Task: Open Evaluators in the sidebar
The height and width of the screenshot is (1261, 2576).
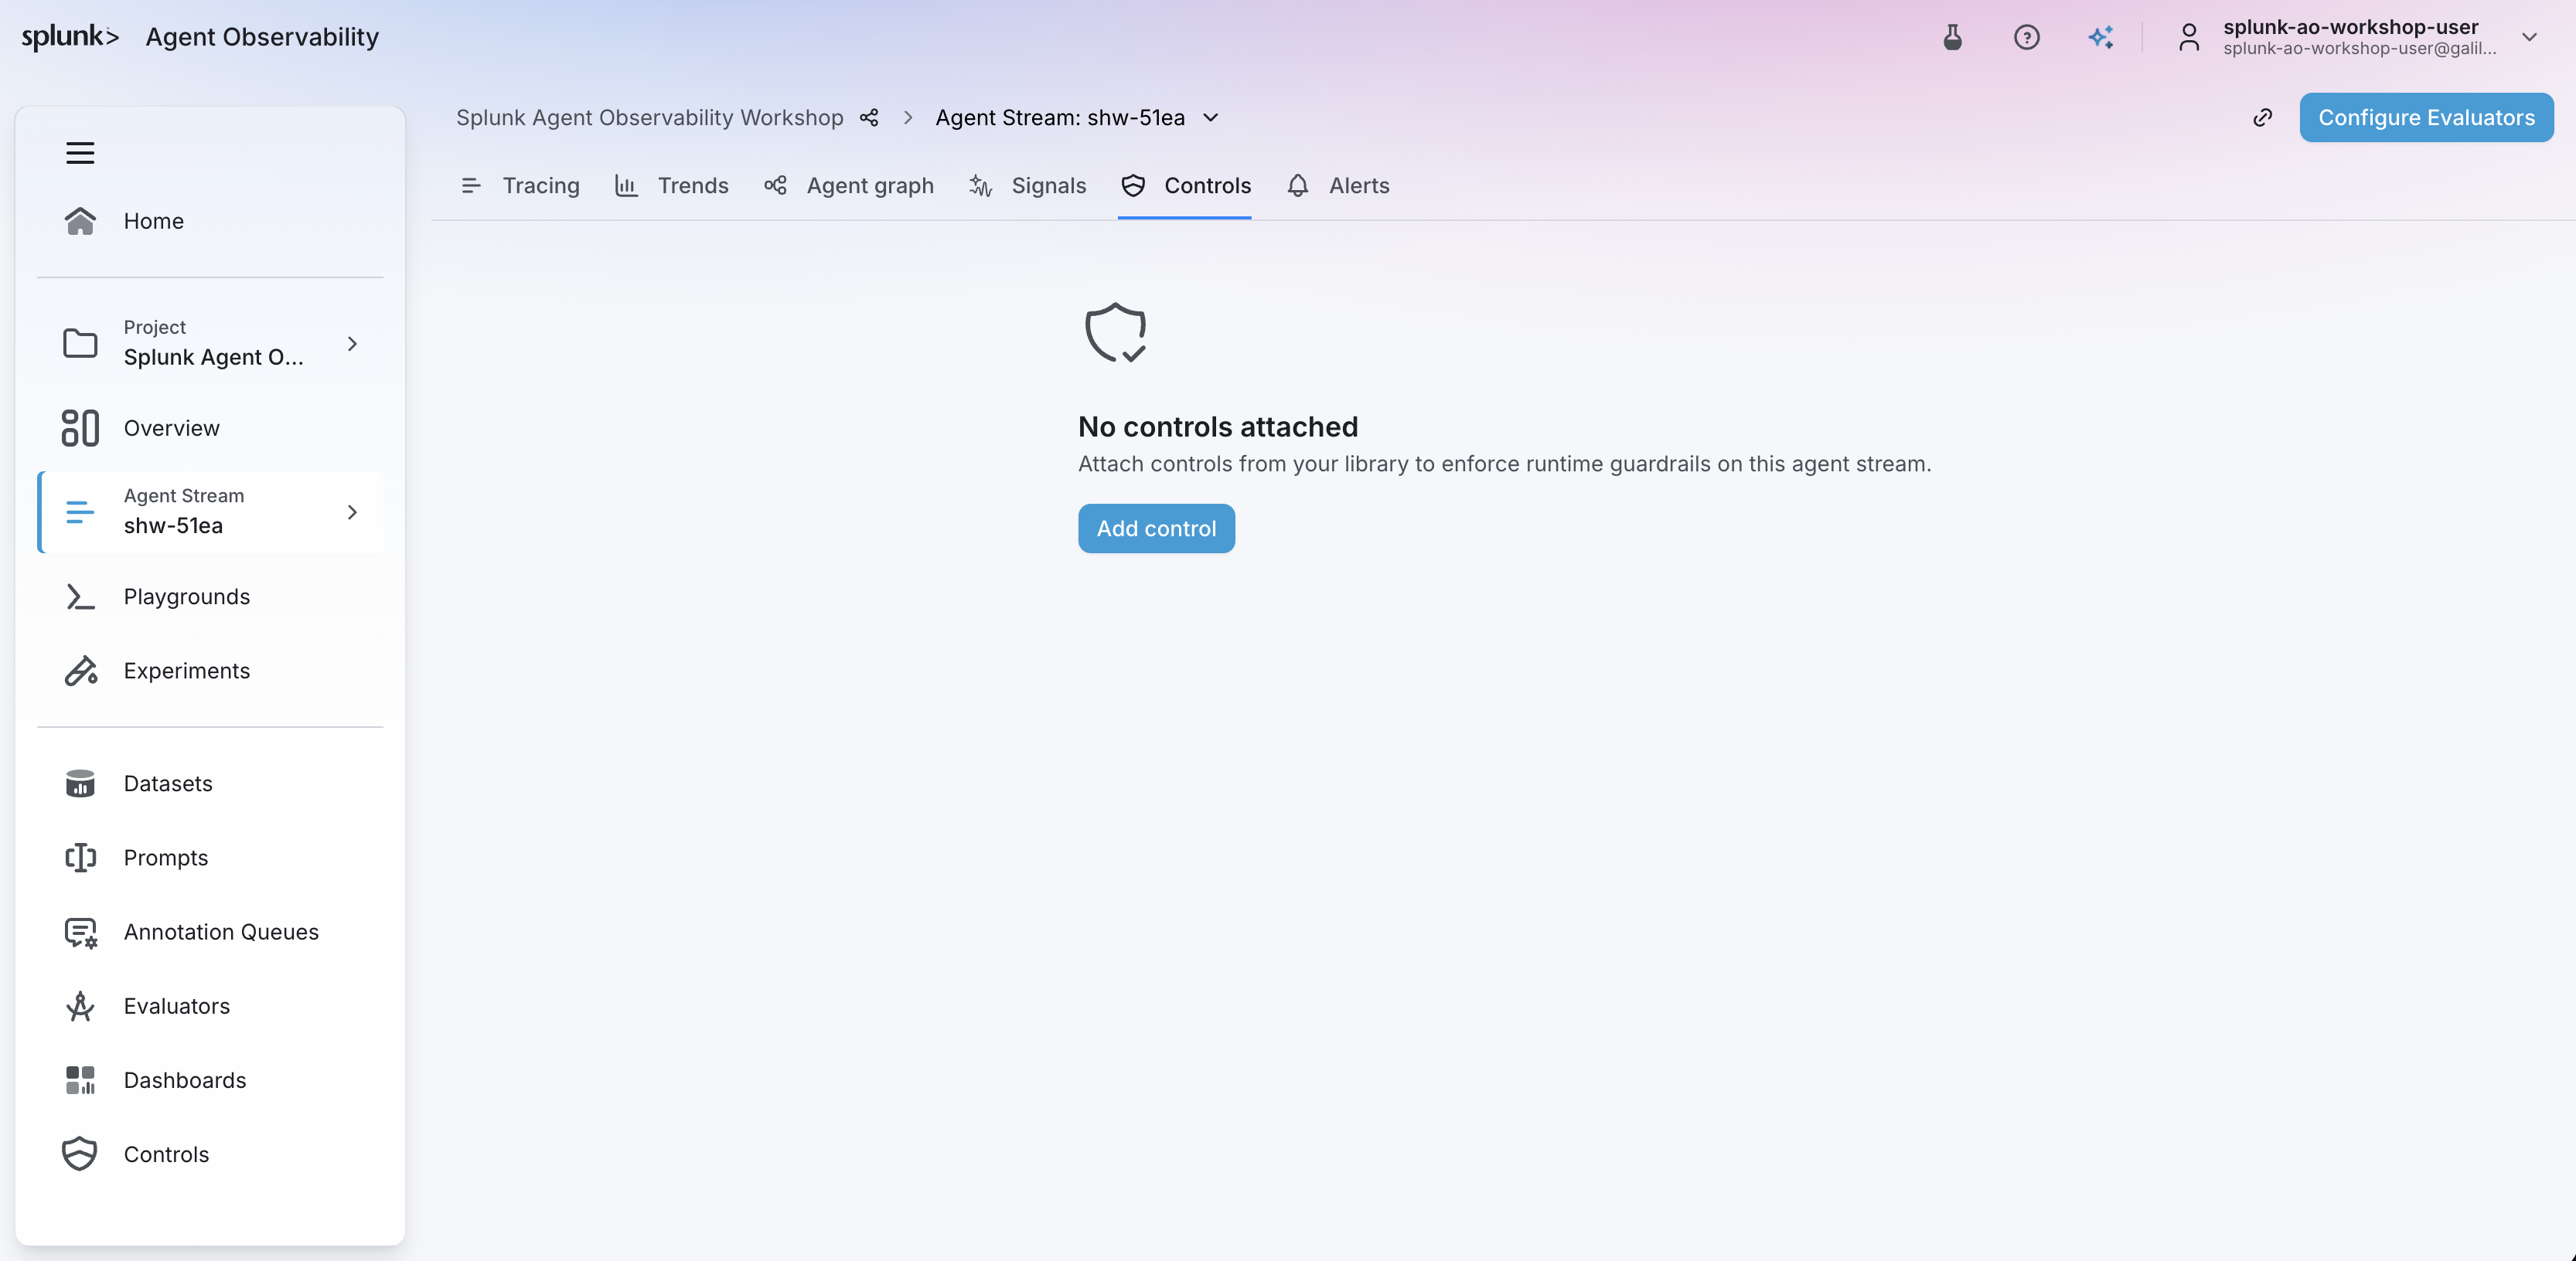Action: click(210, 1006)
